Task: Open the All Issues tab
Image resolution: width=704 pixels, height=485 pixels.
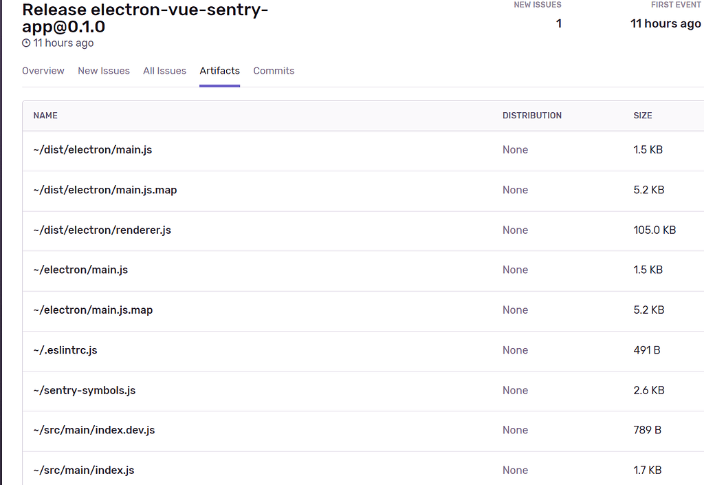Action: point(164,71)
